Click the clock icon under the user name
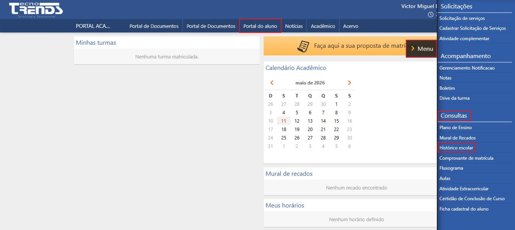 431,15
